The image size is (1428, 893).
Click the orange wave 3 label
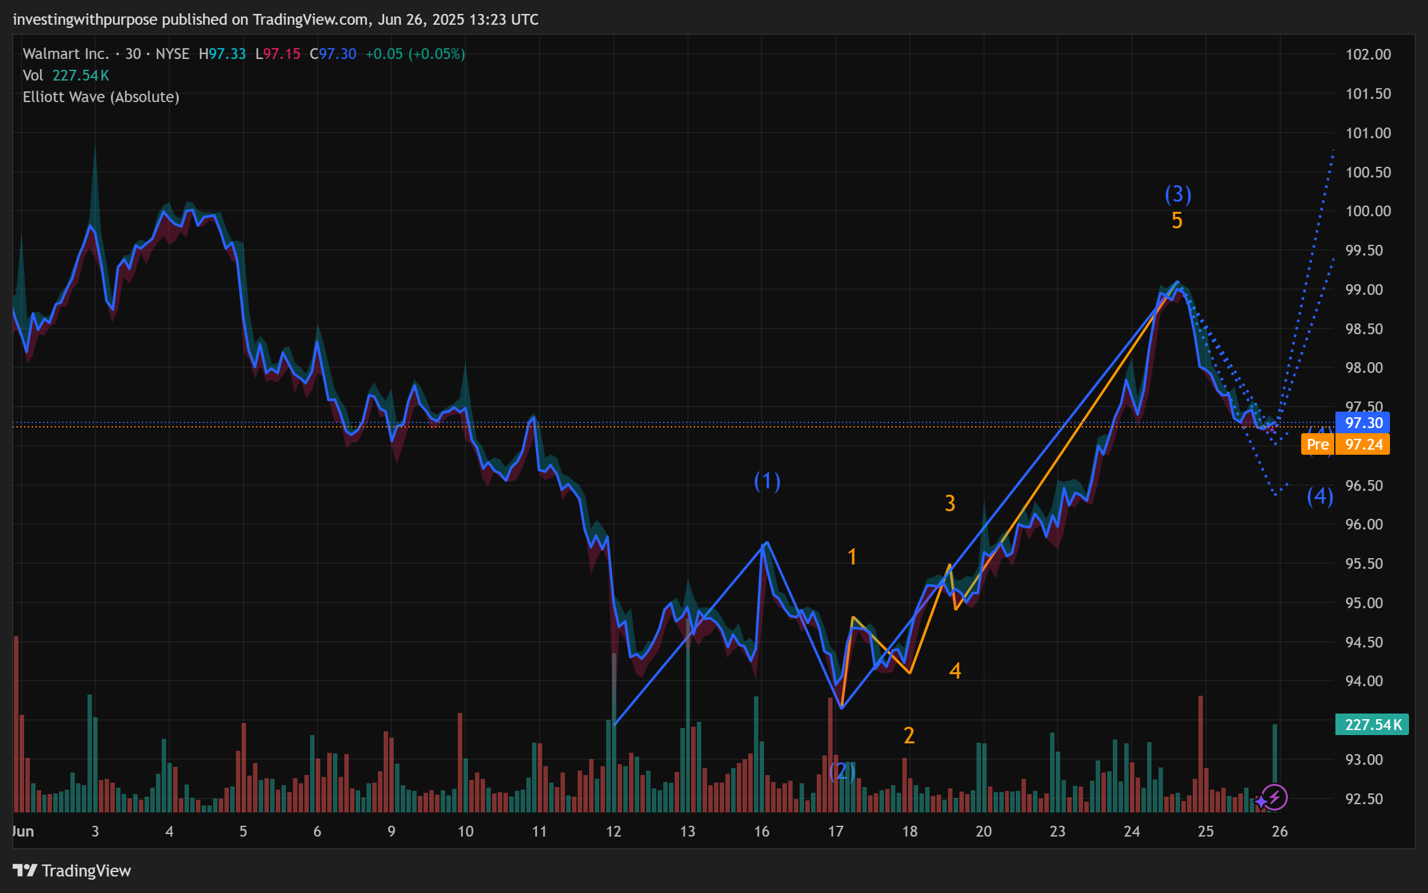(x=950, y=503)
